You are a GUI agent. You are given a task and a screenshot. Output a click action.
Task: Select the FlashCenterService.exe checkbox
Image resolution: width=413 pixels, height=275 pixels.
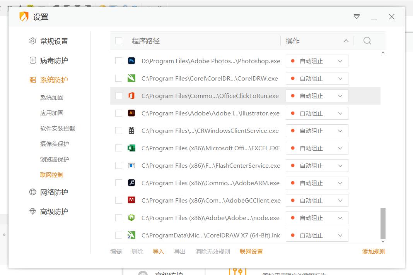[x=119, y=165]
